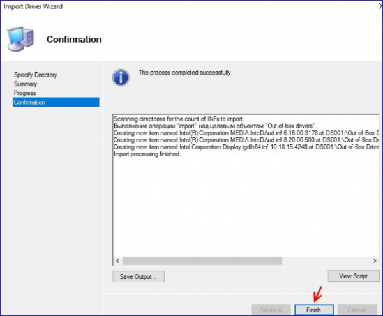This screenshot has width=383, height=316.
Task: Click the log line with version 8.20.00.500
Action: click(x=246, y=140)
